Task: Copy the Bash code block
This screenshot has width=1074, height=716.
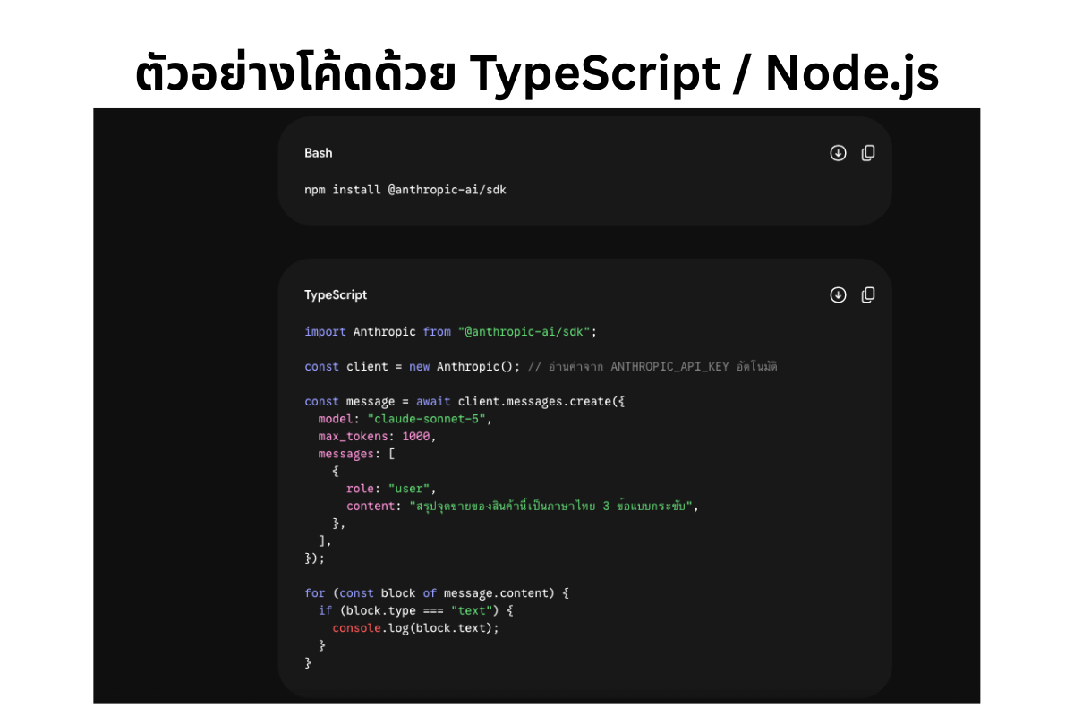Action: coord(868,153)
